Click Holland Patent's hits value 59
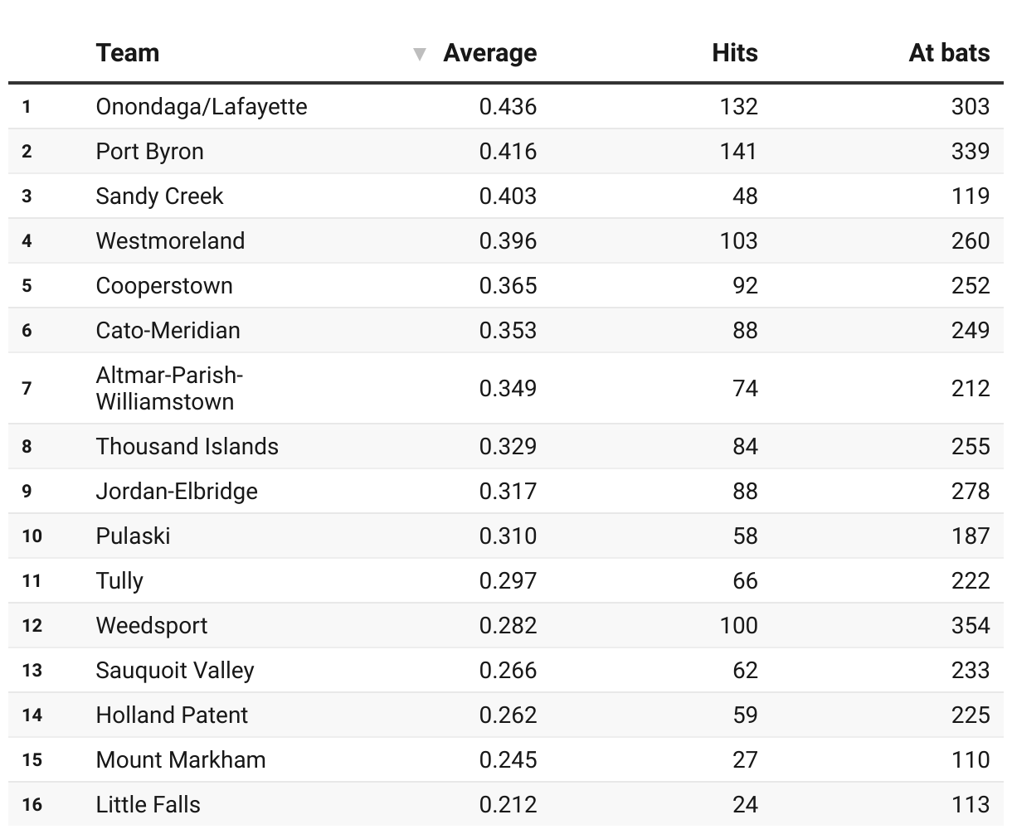Screen dimensions: 1012x834 pos(745,715)
